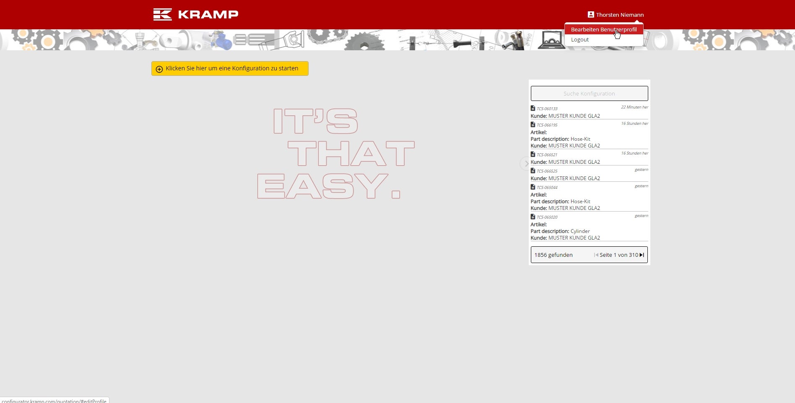Click the document icon next to TCS-066195
The image size is (795, 403).
533,124
